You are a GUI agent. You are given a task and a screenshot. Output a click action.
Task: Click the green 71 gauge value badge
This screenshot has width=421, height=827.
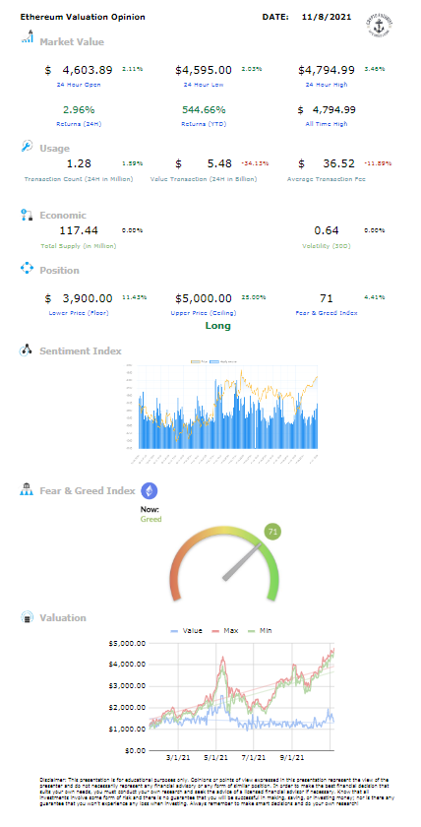(272, 532)
